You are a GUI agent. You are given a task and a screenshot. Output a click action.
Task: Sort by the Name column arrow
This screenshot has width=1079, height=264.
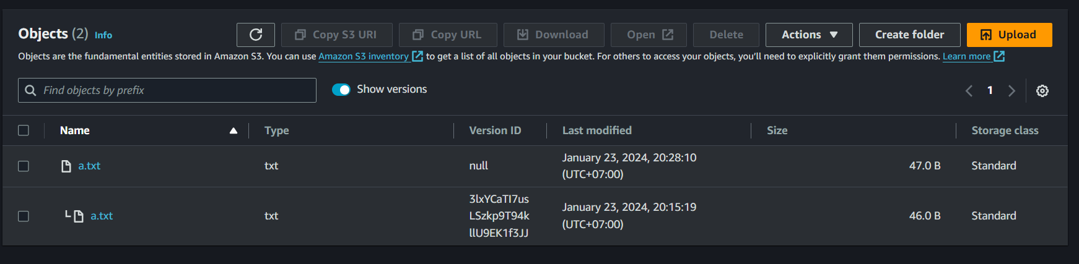[234, 130]
